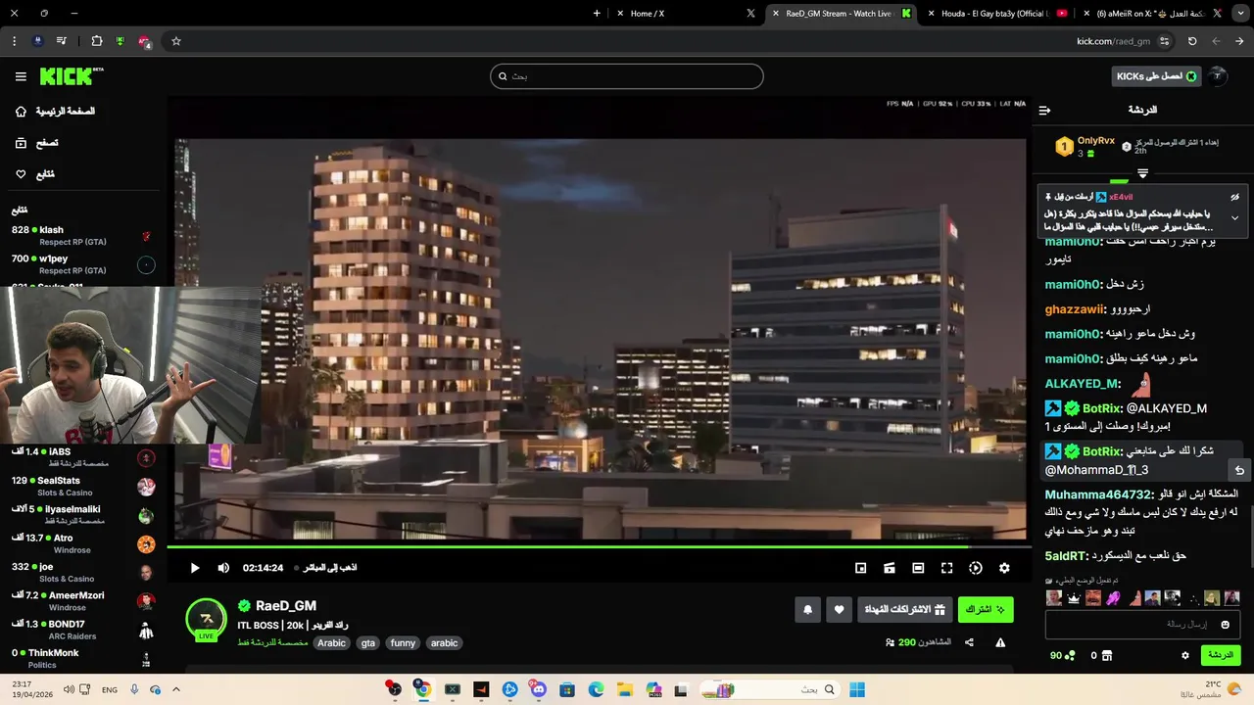The width and height of the screenshot is (1254, 705).
Task: Open a new browser tab
Action: [x=597, y=14]
